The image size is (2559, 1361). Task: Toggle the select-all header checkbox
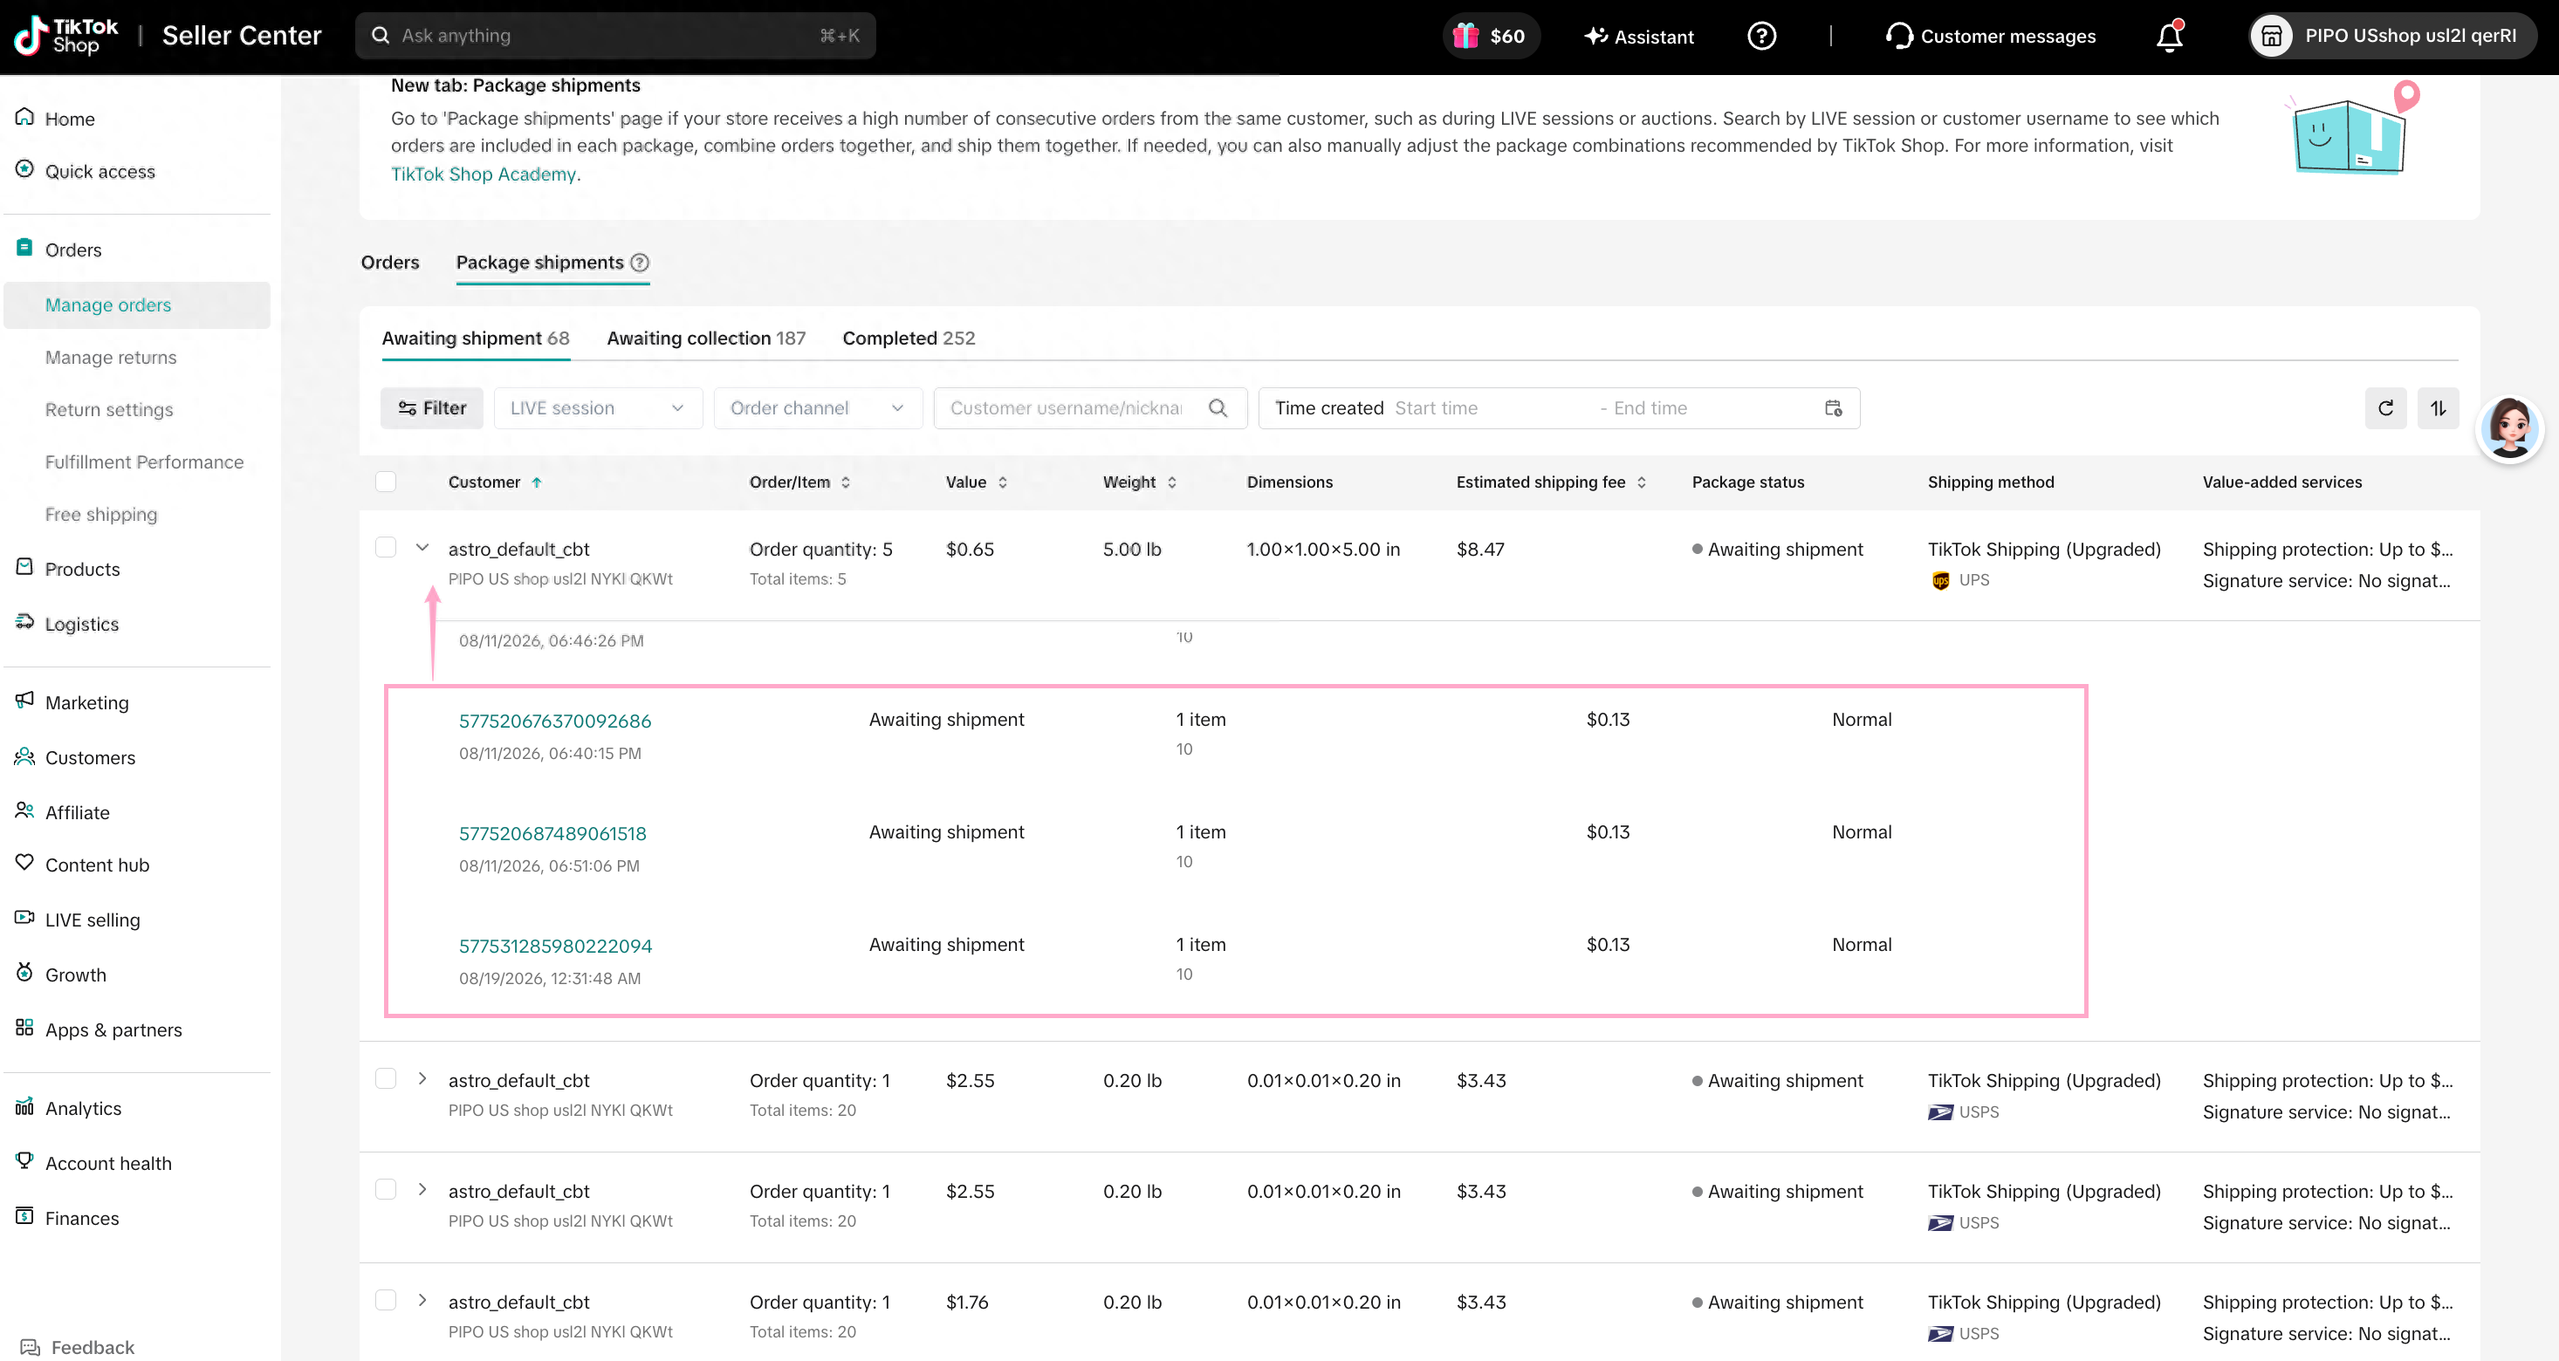click(x=386, y=482)
